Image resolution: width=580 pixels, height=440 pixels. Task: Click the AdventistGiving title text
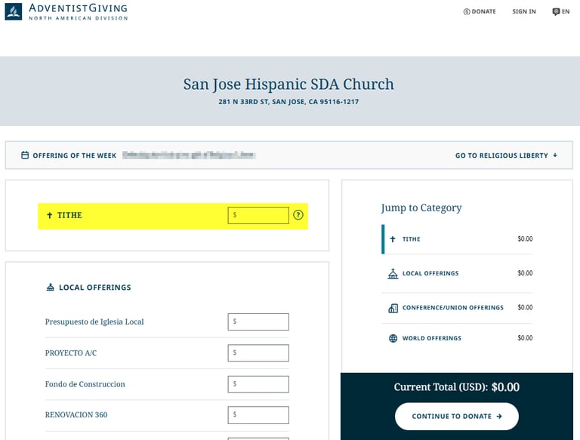[78, 8]
